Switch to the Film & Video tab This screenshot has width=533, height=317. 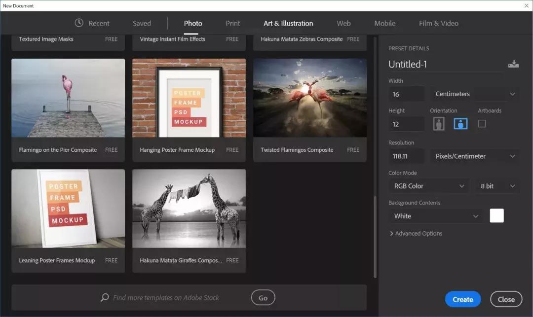pos(438,23)
